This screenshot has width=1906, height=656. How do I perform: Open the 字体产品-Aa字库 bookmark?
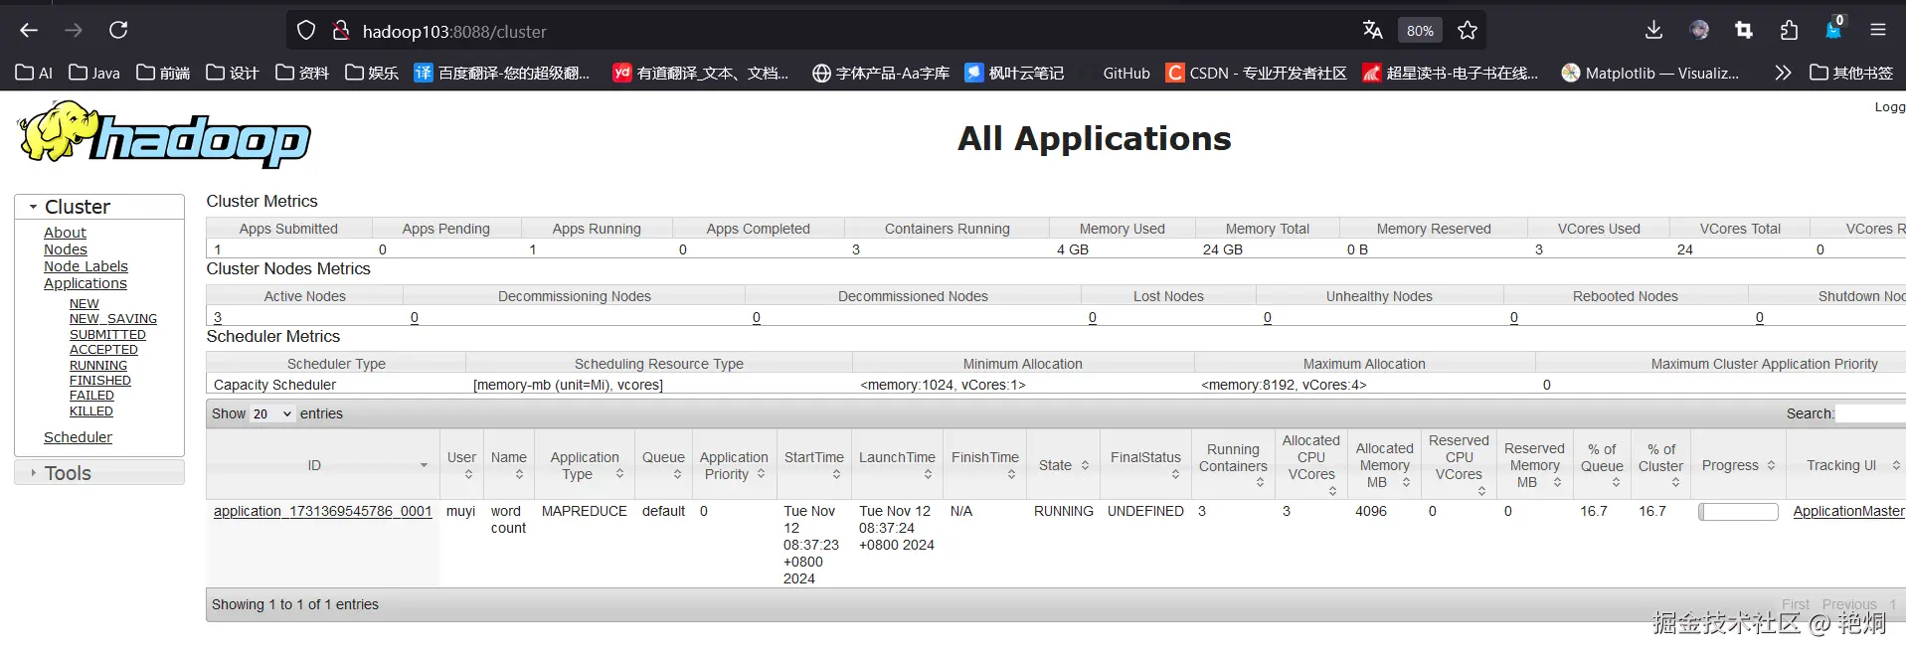[x=880, y=73]
